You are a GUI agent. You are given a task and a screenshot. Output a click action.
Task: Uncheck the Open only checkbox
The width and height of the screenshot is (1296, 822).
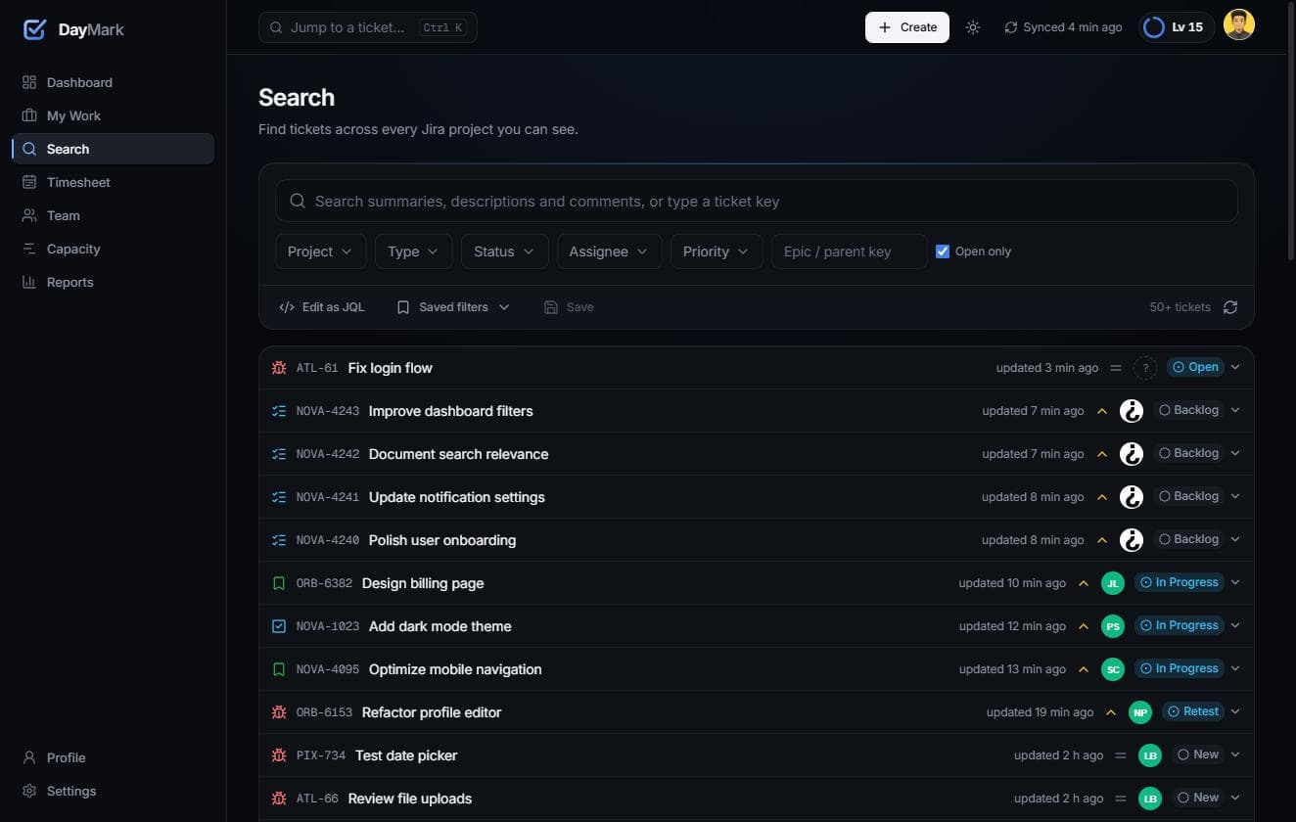(943, 251)
